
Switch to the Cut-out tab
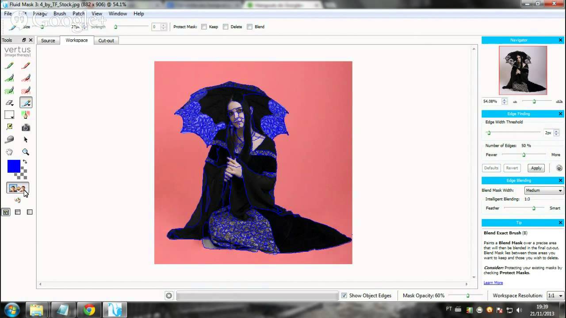(x=106, y=41)
